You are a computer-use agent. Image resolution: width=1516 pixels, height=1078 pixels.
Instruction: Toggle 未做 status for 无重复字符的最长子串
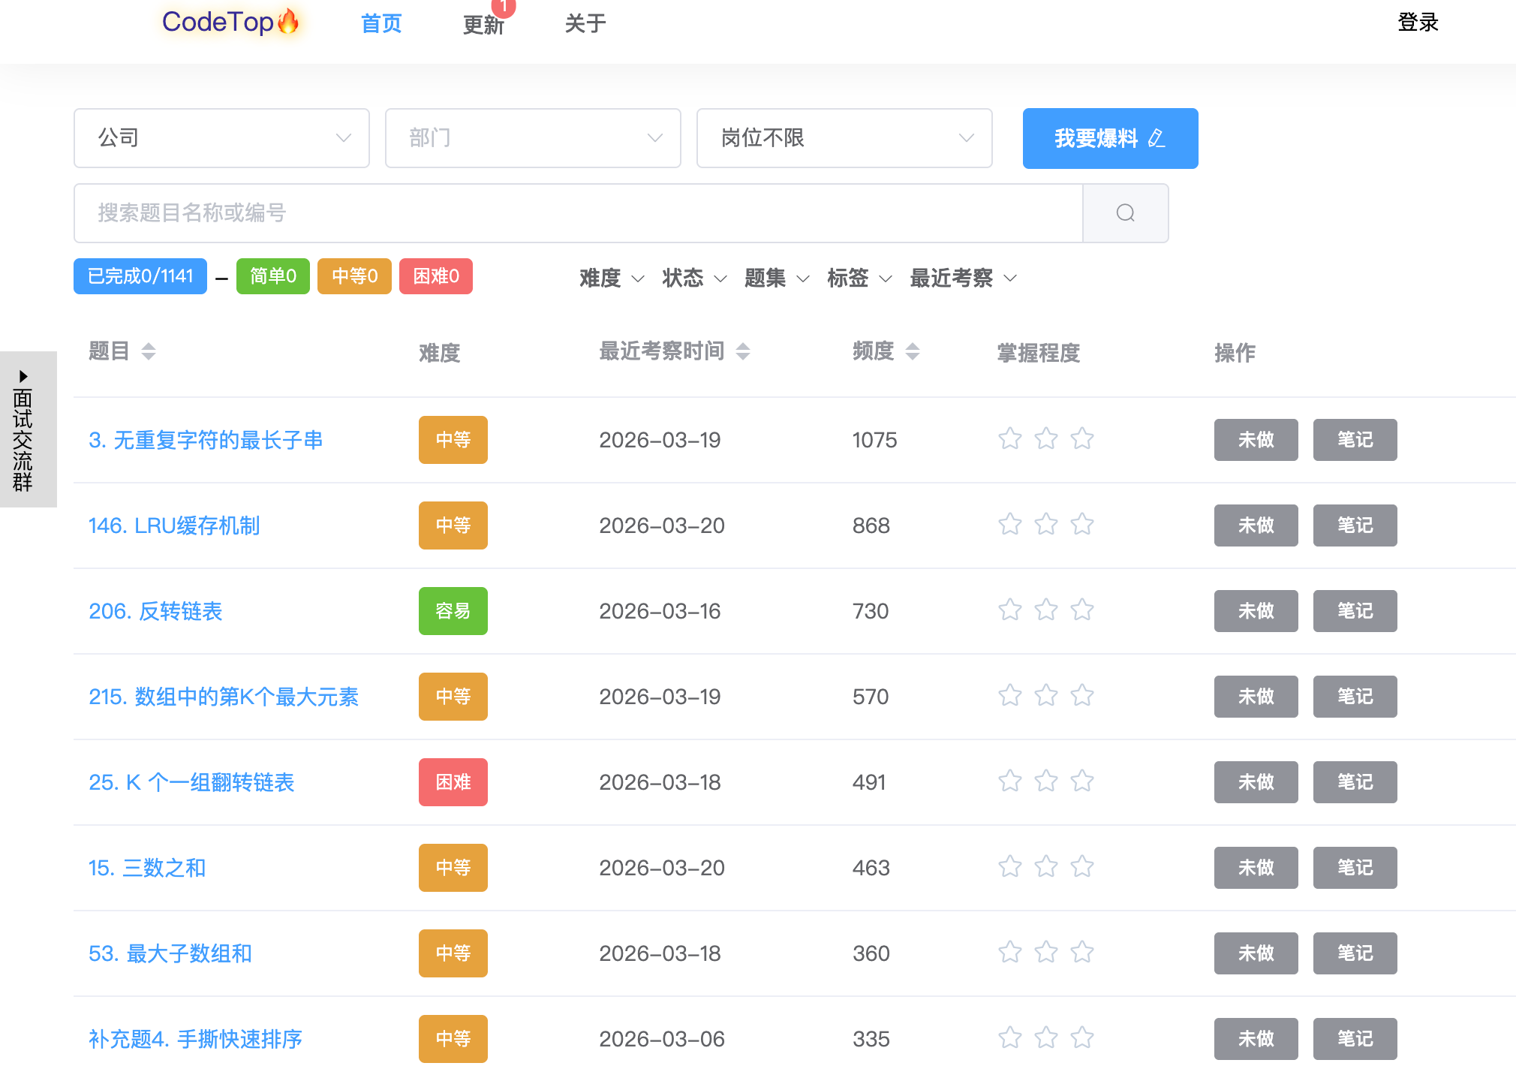pyautogui.click(x=1256, y=440)
